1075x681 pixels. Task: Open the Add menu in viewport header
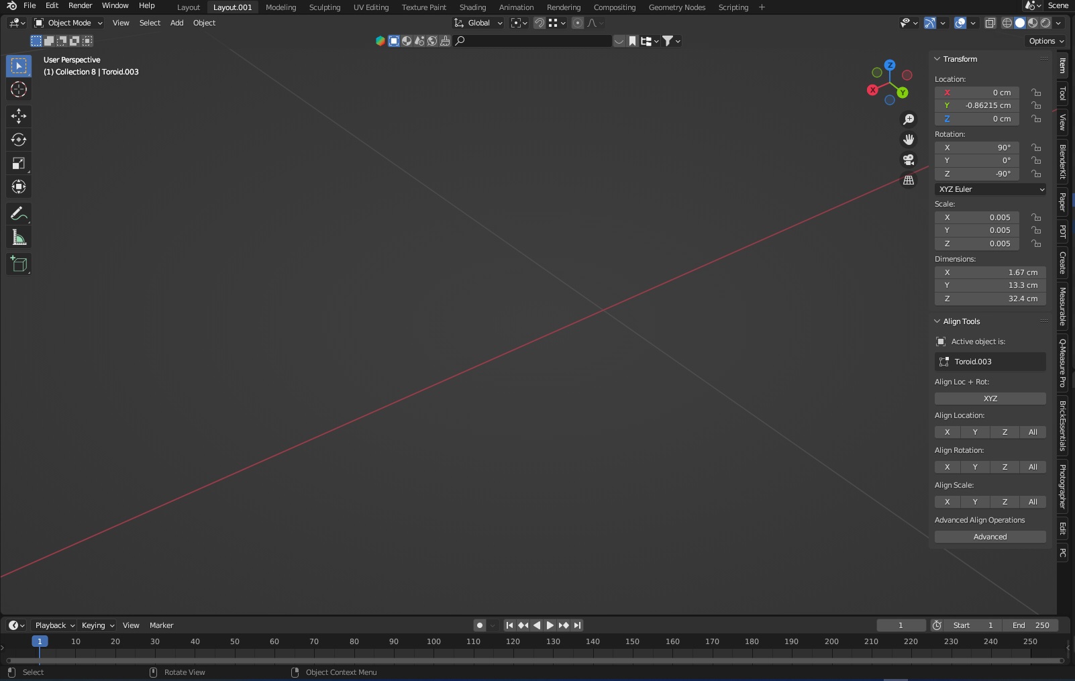pos(176,23)
